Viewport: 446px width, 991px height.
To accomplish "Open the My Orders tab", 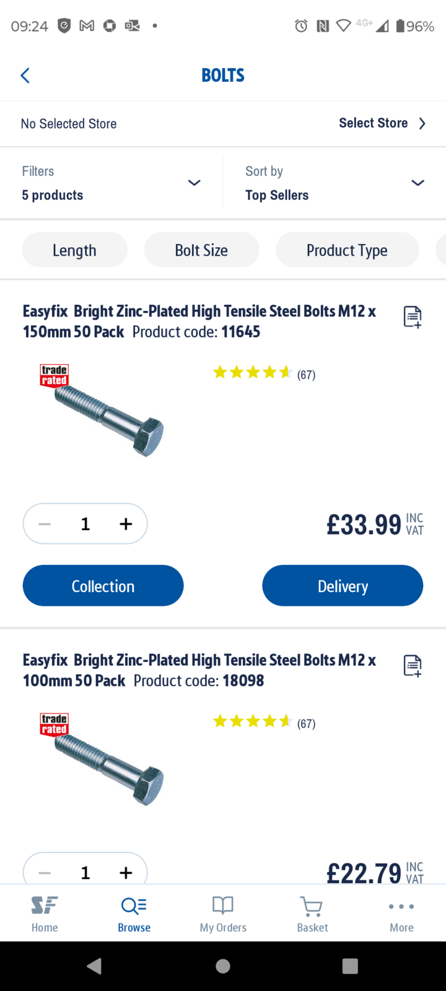I will (x=223, y=914).
